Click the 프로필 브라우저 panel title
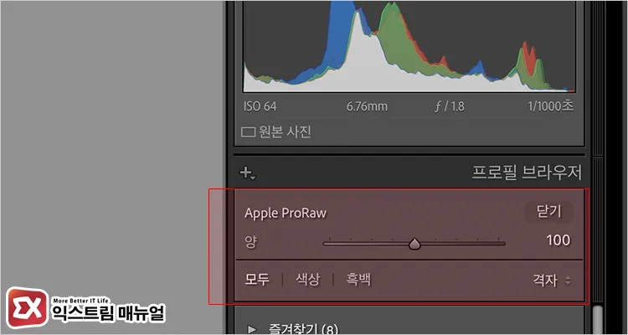This screenshot has width=628, height=335. pos(527,173)
